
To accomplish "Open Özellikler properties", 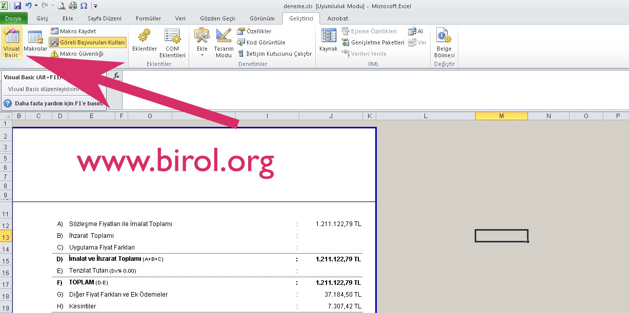I will 254,31.
